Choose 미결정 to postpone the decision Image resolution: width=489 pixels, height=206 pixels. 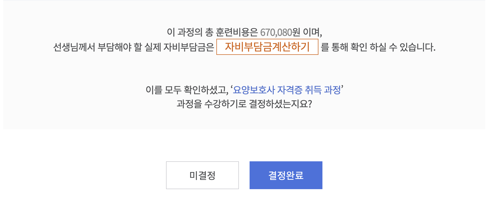click(202, 175)
